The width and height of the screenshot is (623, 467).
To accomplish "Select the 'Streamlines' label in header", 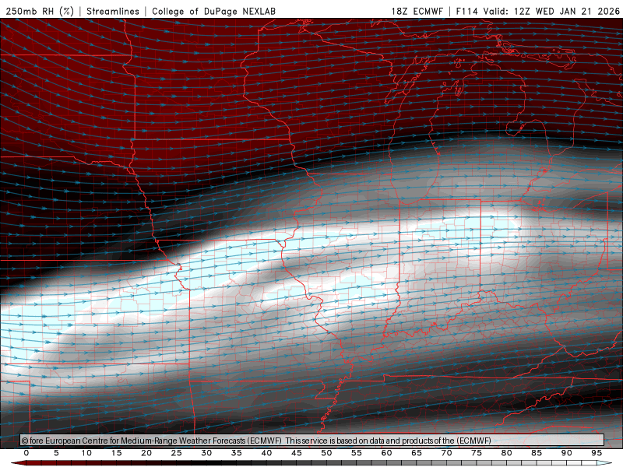I will tap(113, 11).
